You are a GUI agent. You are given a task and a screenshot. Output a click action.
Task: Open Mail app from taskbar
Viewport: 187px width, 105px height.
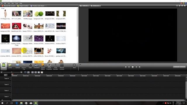click(31, 103)
